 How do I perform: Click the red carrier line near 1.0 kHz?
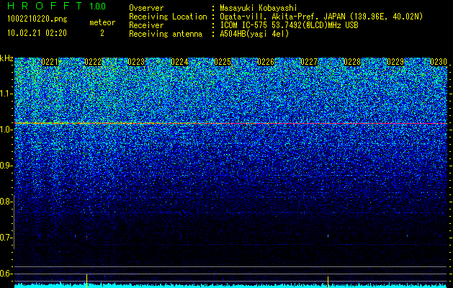[x=230, y=123]
